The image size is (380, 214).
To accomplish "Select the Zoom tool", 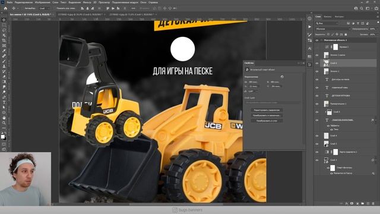I will (x=4, y=123).
